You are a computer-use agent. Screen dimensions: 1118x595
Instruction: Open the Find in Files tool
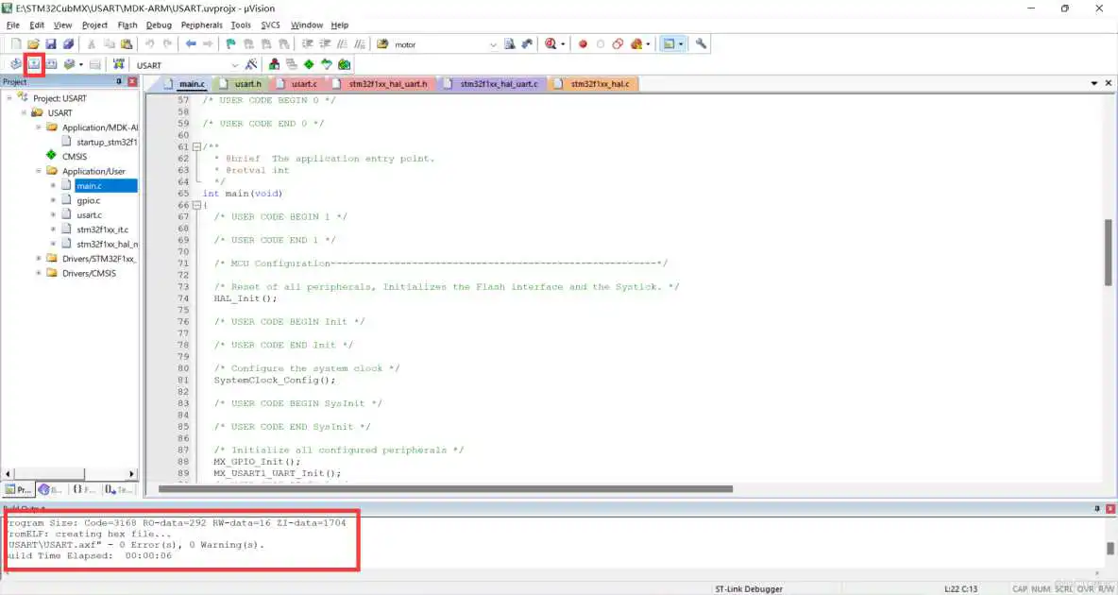(510, 43)
